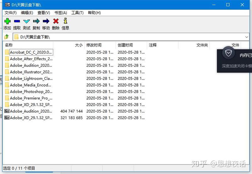Select the Adobe_Photoshop folder icon
The width and height of the screenshot is (252, 174).
(x=7, y=92)
